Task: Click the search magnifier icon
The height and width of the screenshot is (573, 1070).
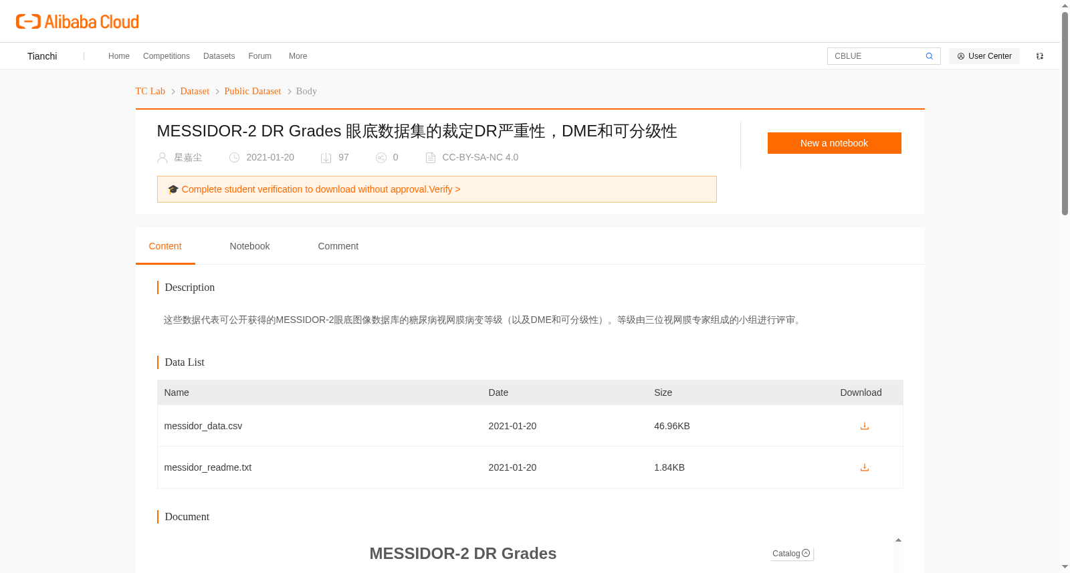Action: pyautogui.click(x=929, y=56)
